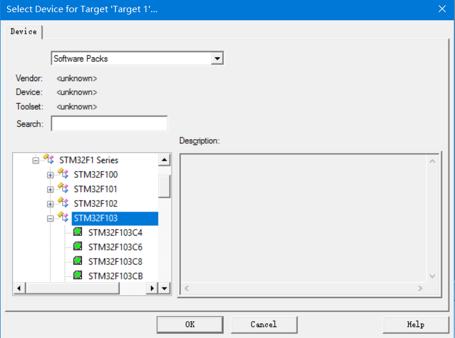Screen dimensions: 455x338
Task: Click device tree scroll right arrow
Action: click(x=152, y=288)
